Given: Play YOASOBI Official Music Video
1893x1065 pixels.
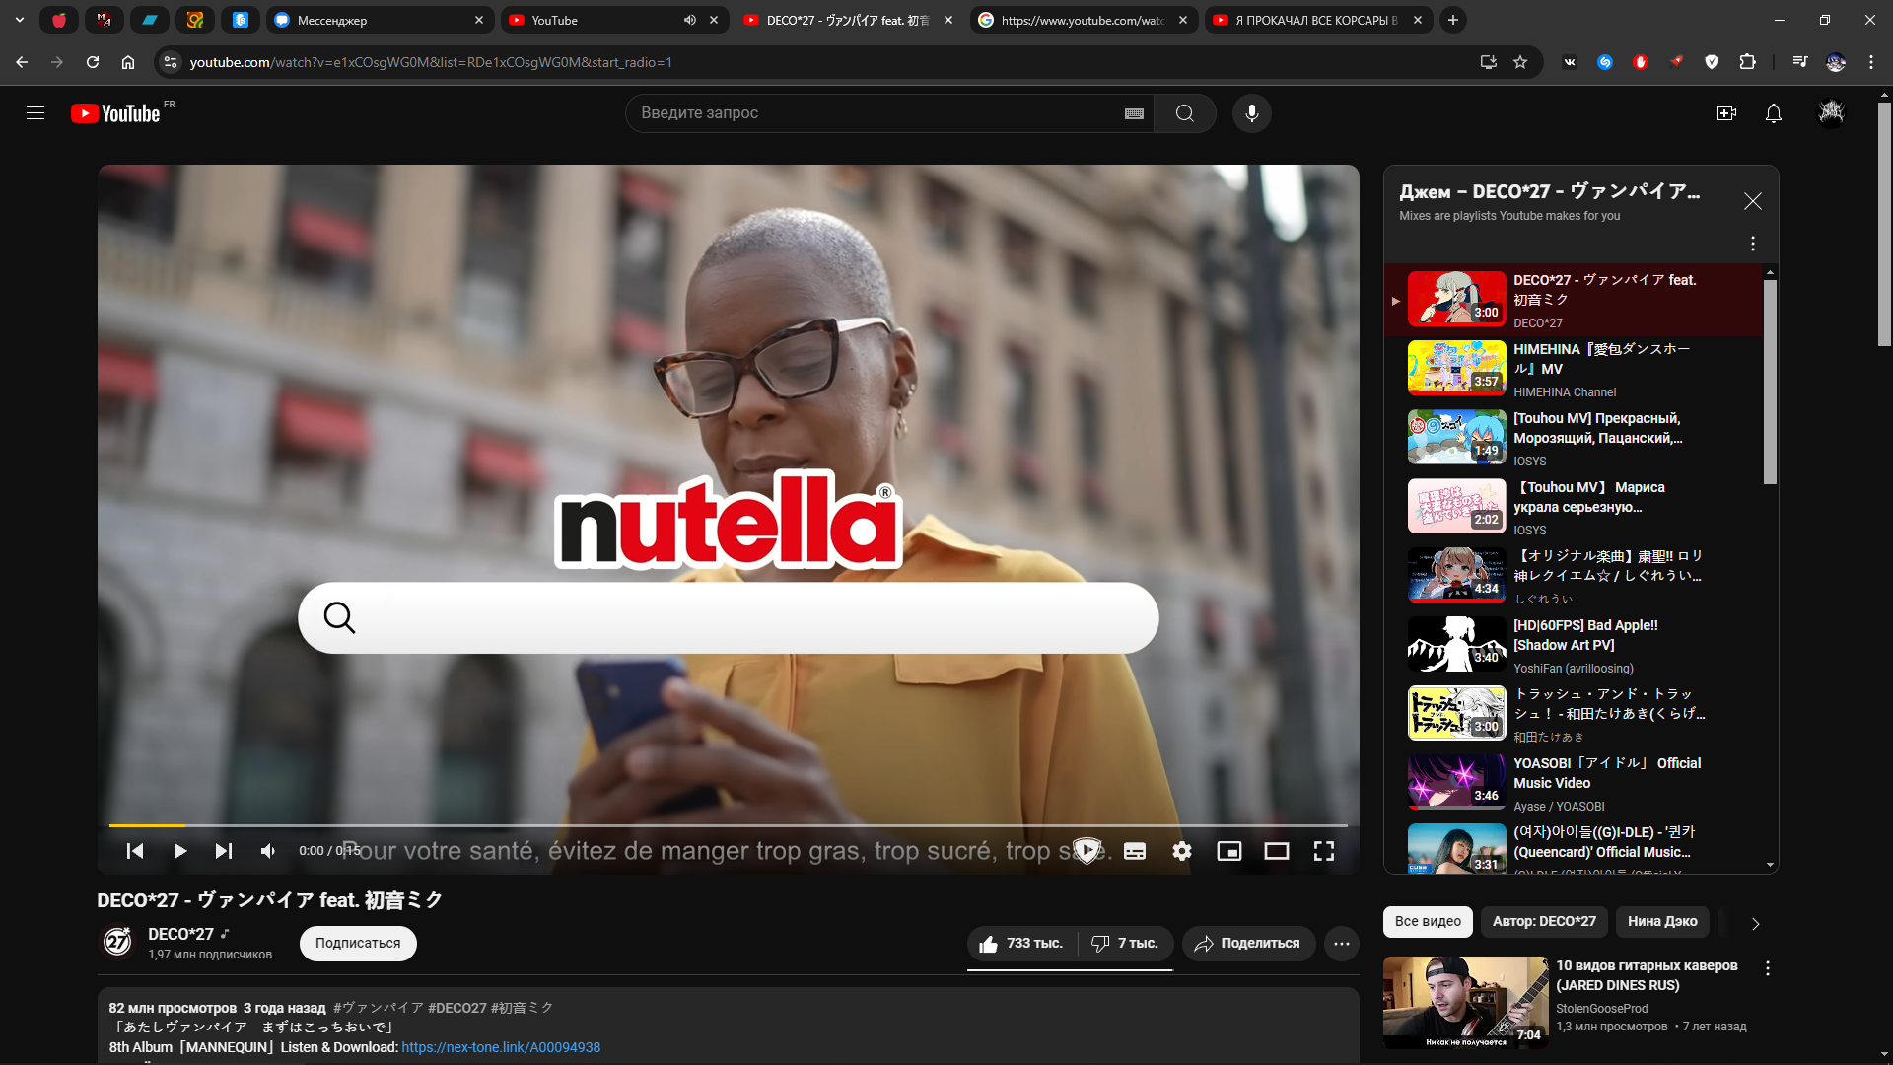Looking at the screenshot, I should [x=1573, y=784].
